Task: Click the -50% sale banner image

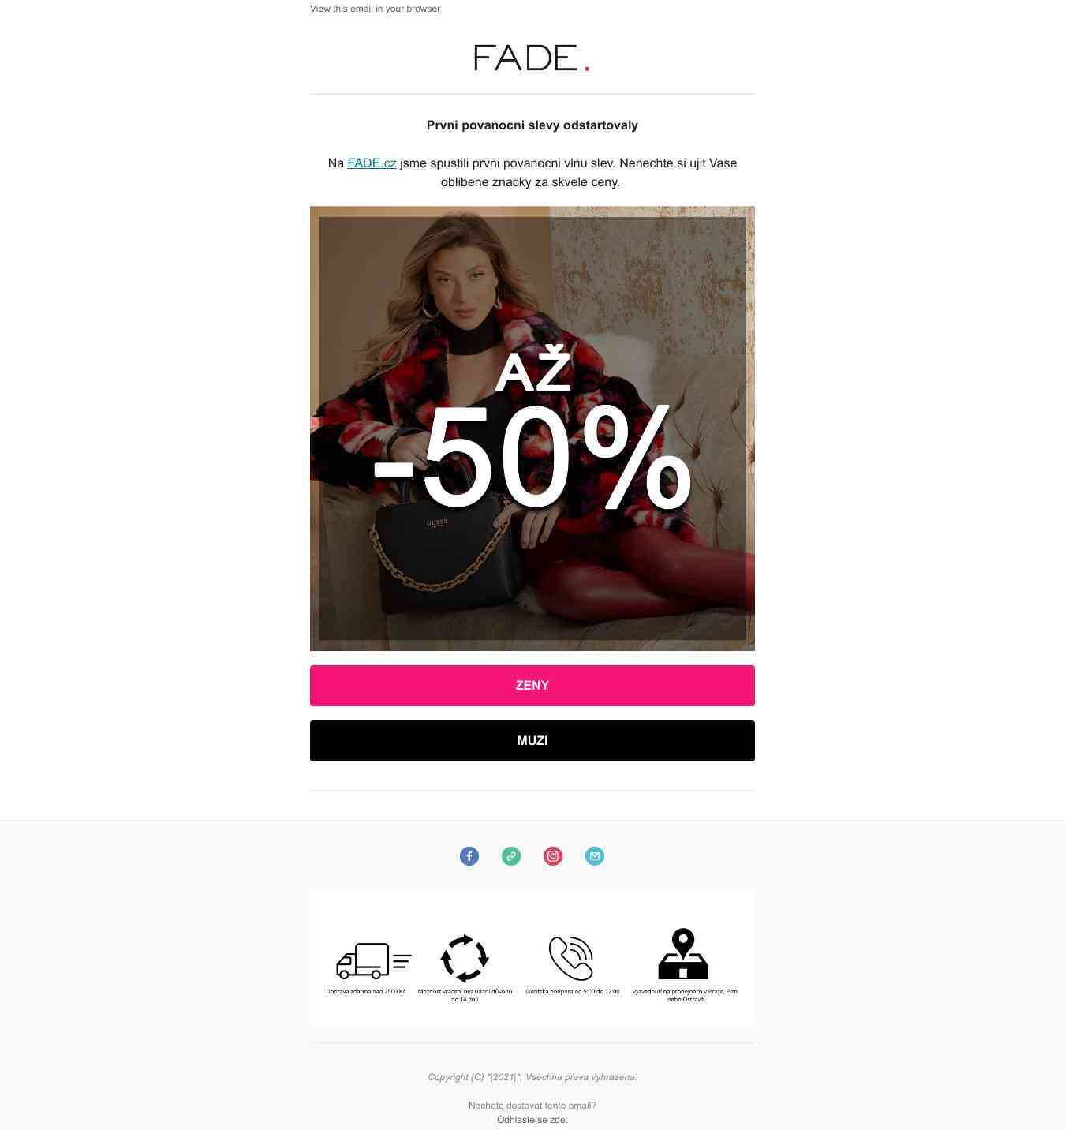Action: (532, 428)
